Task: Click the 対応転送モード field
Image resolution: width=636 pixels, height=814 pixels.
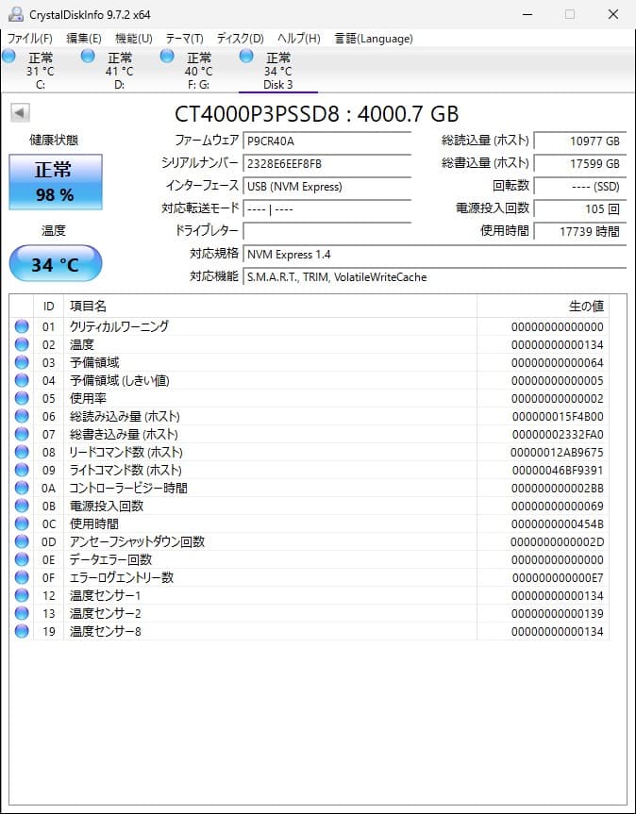Action: (x=327, y=208)
